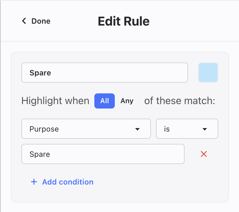Click the back chevron beside Done
This screenshot has width=239, height=212.
click(x=24, y=21)
